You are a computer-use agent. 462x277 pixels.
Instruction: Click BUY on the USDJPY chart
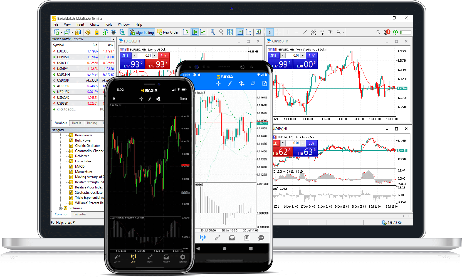[x=312, y=143]
